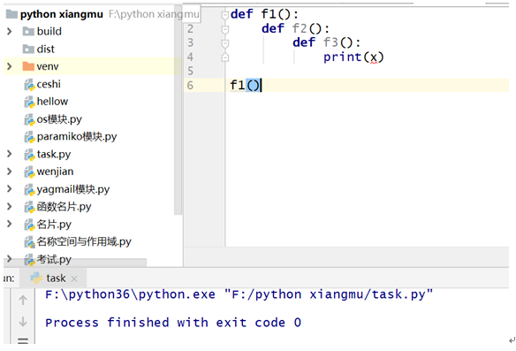Image resolution: width=516 pixels, height=351 pixels.
Task: Click the fold end marker on line 4
Action: point(224,57)
